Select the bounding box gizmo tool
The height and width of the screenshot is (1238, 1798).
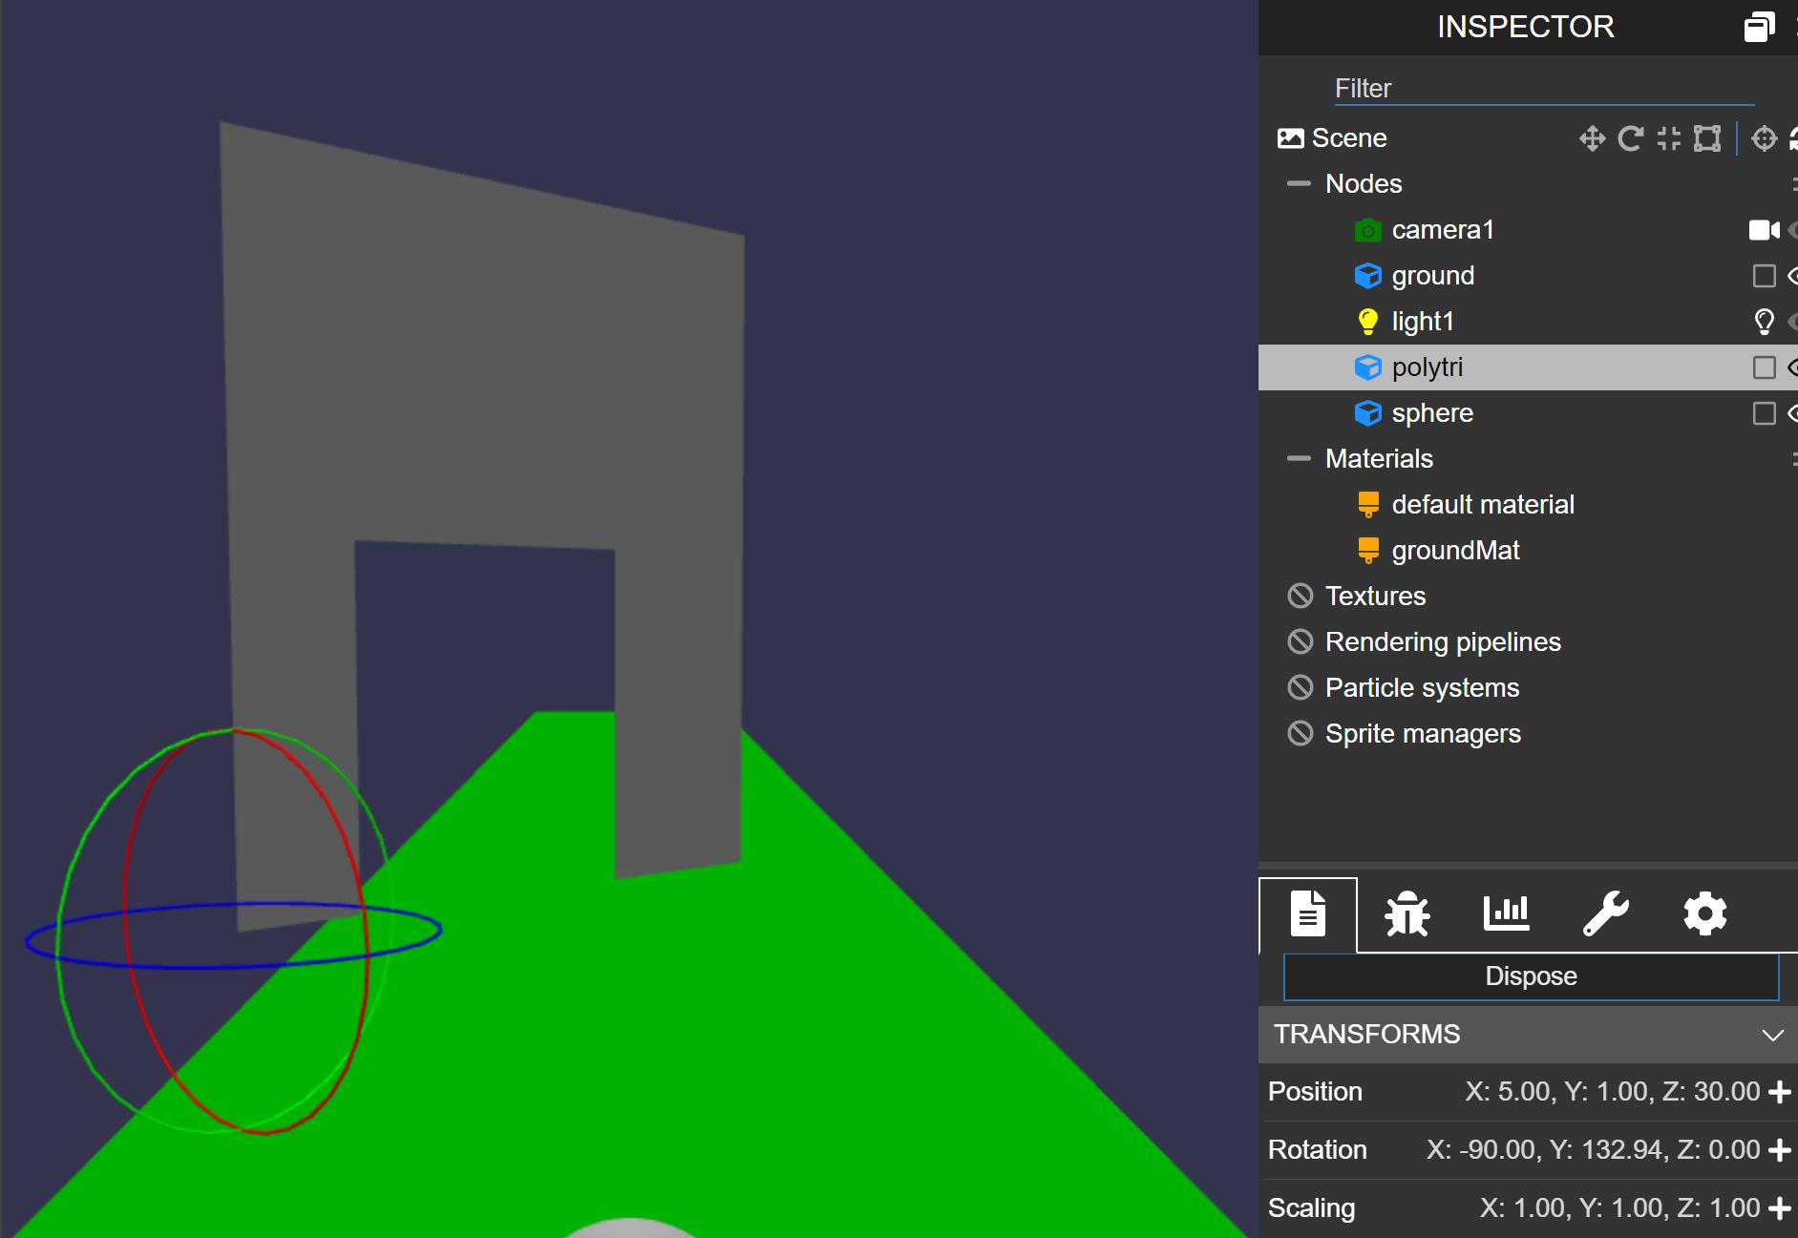click(x=1708, y=138)
